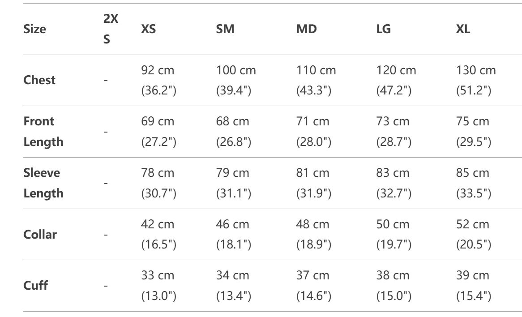Select the 52 cm collar cell
Viewport: 522px width, 317px height.
click(473, 224)
